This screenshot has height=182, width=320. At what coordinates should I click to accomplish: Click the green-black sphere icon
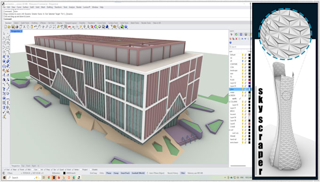(x=122, y=27)
